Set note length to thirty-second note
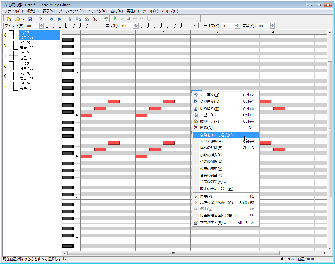Viewport: 335px width, 264px height. (x=175, y=26)
